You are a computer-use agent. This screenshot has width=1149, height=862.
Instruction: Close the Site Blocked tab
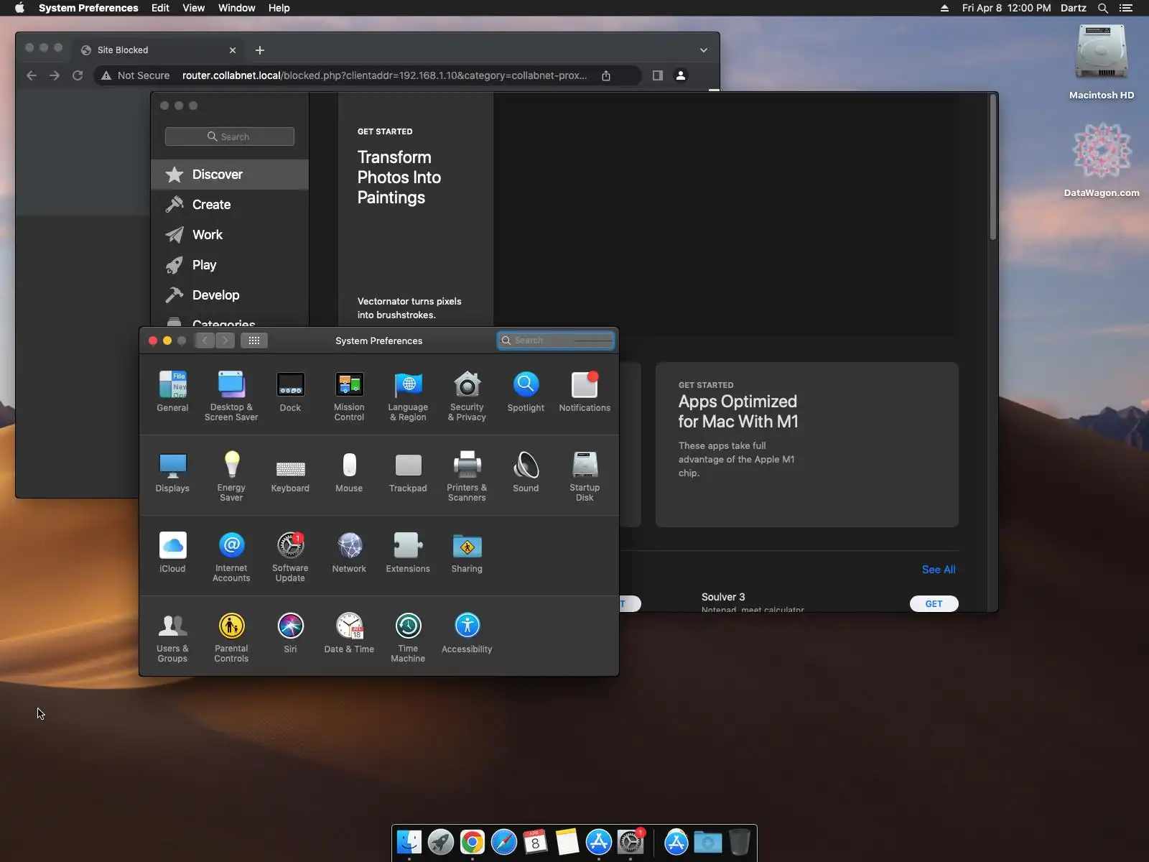pos(233,50)
